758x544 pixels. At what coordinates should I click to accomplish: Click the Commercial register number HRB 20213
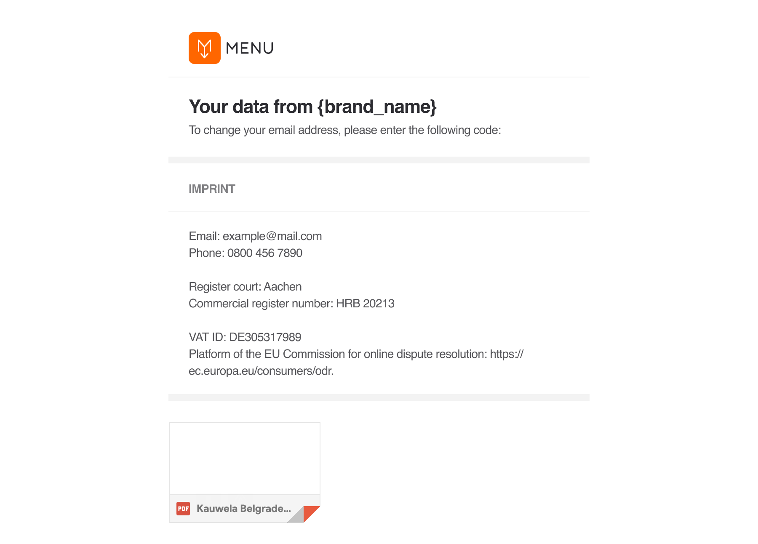(291, 304)
